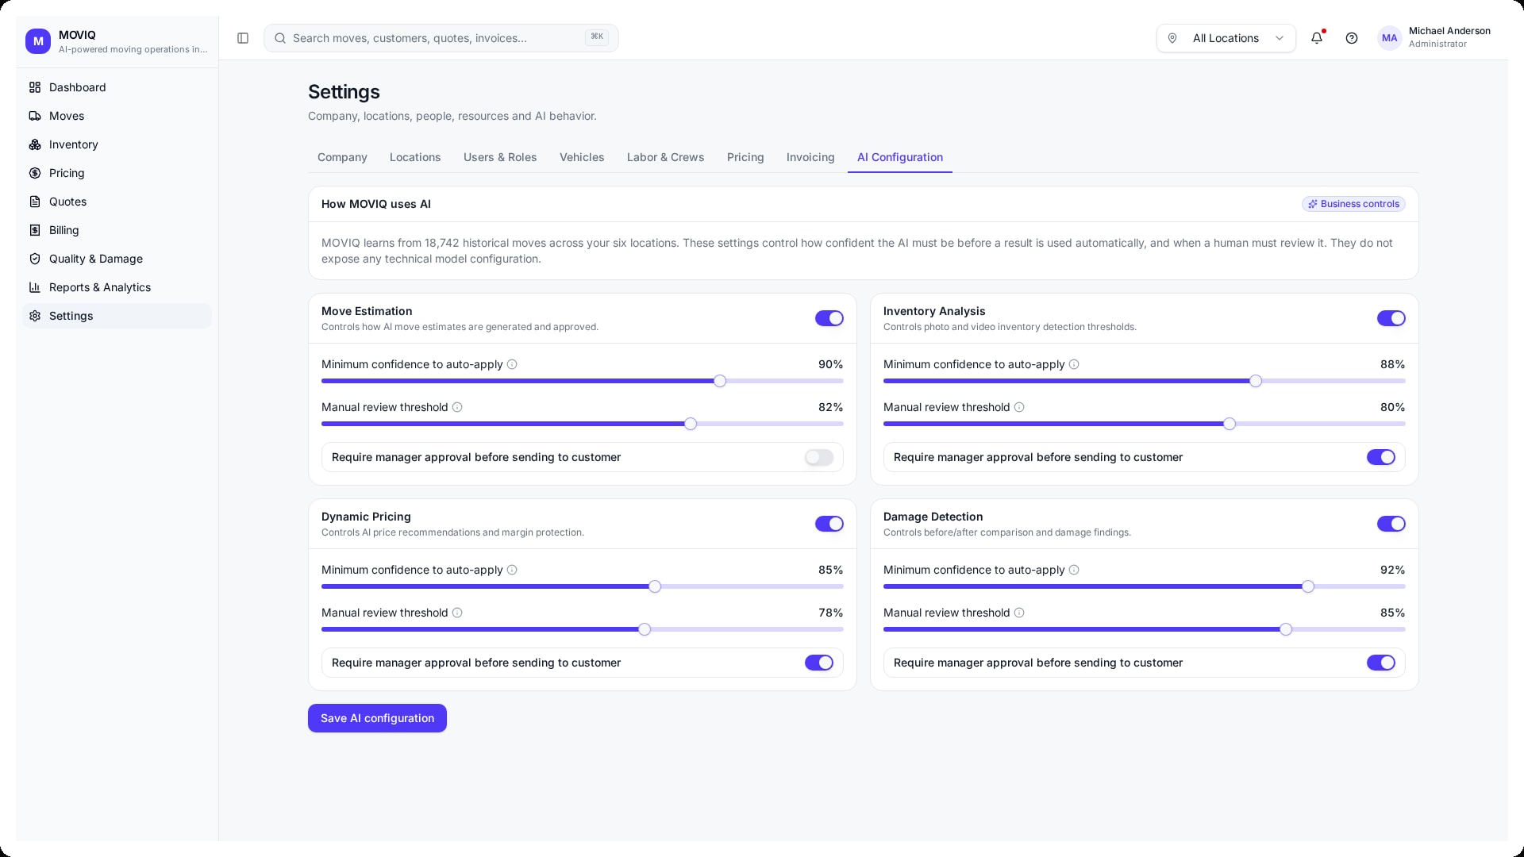Click Damage Detection auto-apply confidence slider handle
The height and width of the screenshot is (857, 1524).
click(1308, 586)
